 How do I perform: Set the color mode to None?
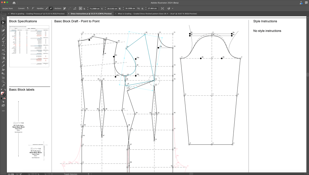5,98
